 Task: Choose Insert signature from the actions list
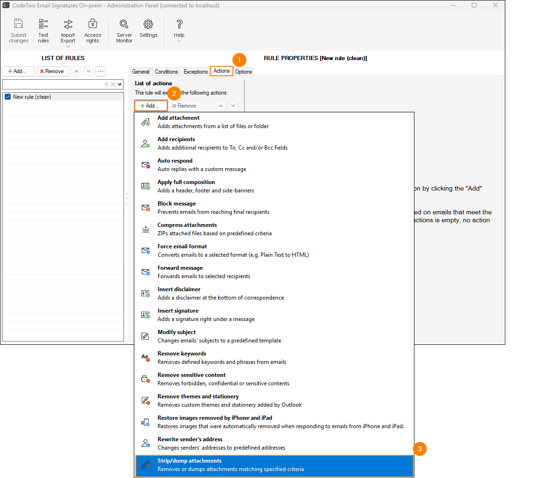click(274, 315)
